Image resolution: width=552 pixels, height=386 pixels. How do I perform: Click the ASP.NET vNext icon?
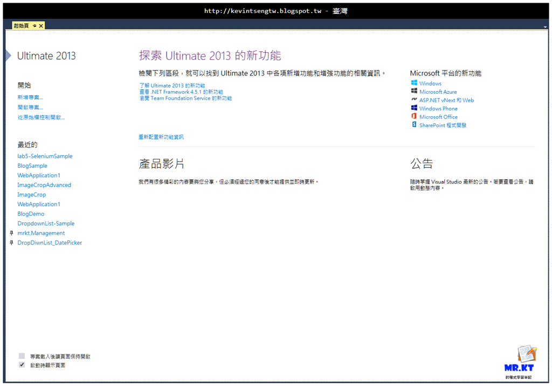414,100
